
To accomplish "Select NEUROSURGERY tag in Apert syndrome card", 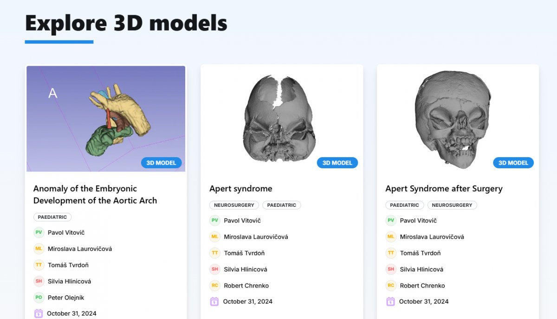I will [234, 205].
